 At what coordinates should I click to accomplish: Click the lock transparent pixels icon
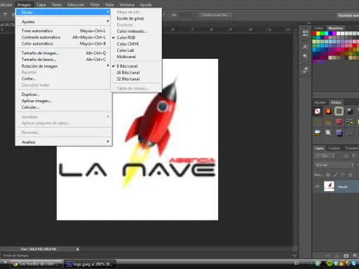[328, 174]
